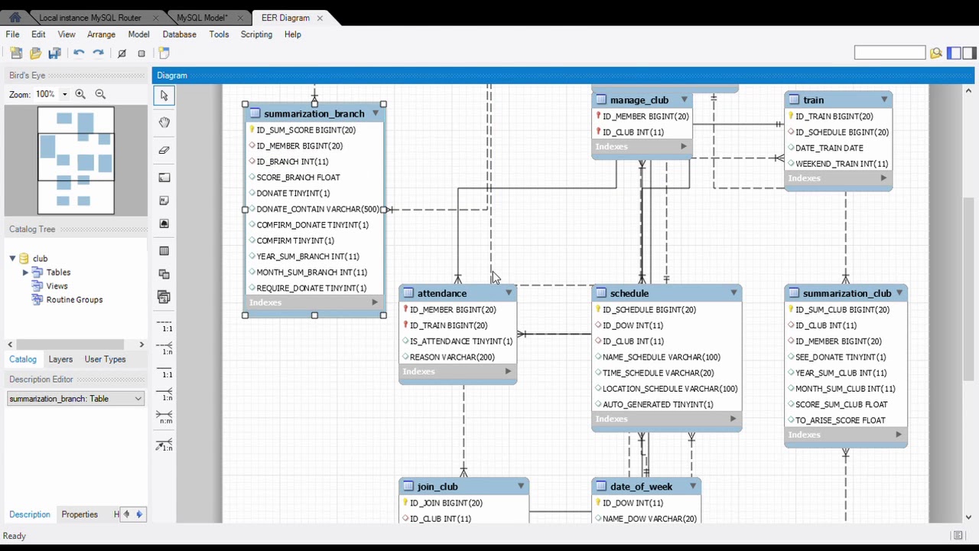979x551 pixels.
Task: Toggle the align-to-grid option
Action: coord(141,53)
